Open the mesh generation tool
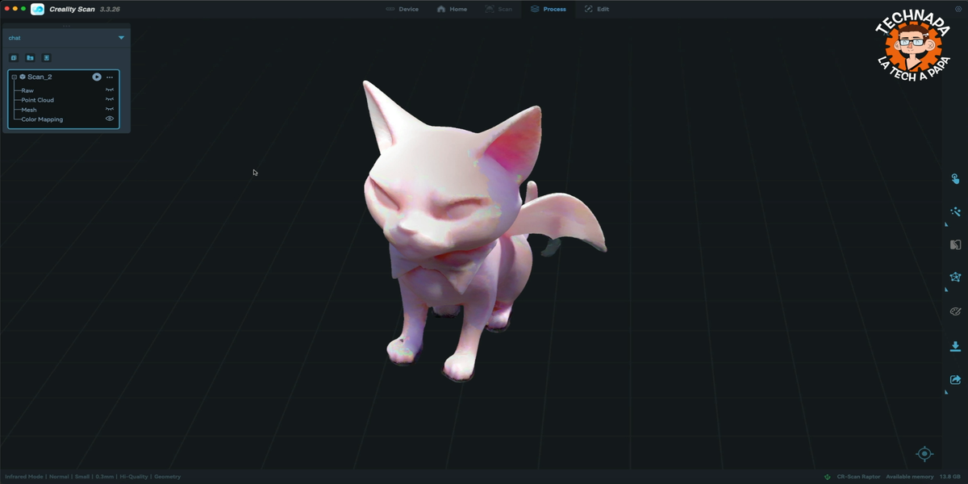 [x=955, y=277]
